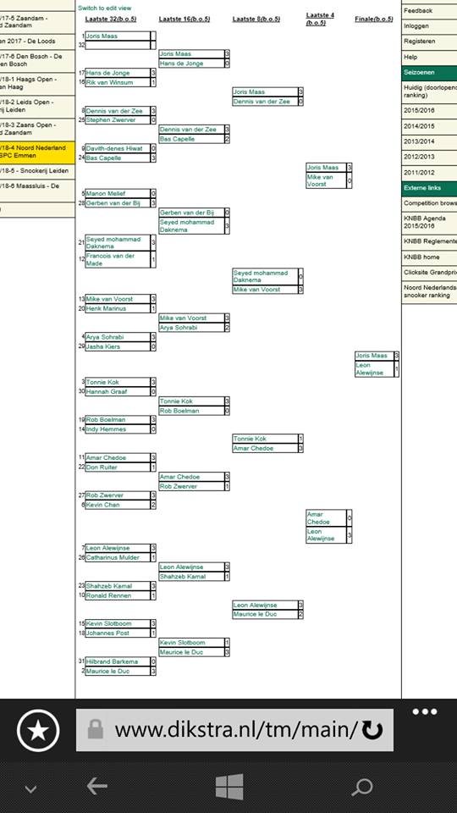Click the refresh page icon
Image resolution: width=457 pixels, height=813 pixels.
pos(372,731)
